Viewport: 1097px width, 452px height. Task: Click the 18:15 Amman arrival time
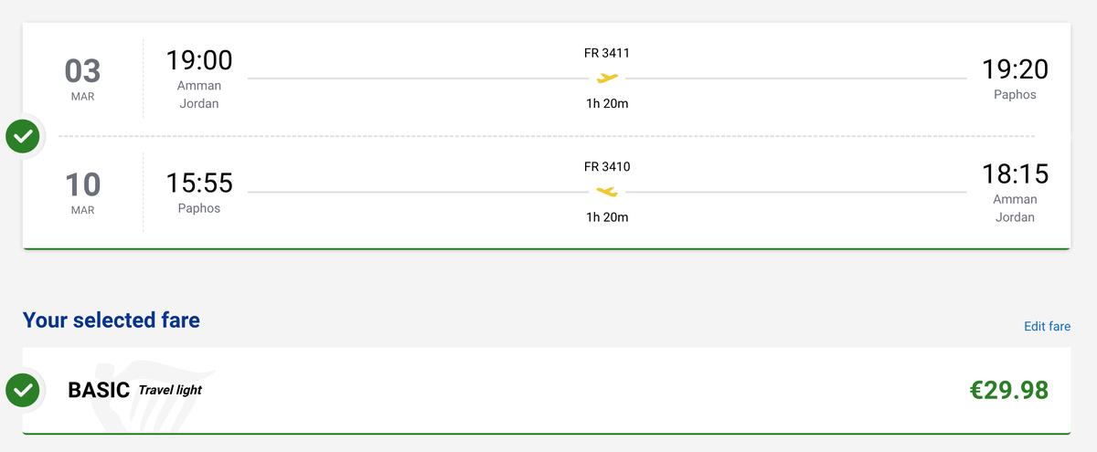[1015, 173]
